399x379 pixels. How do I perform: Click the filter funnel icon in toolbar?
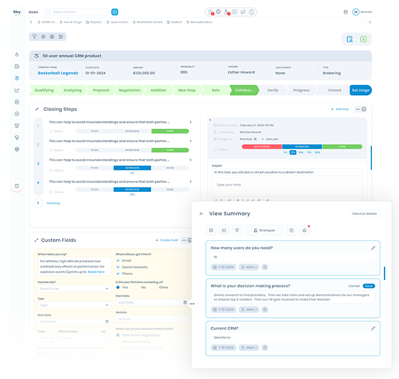click(35, 37)
